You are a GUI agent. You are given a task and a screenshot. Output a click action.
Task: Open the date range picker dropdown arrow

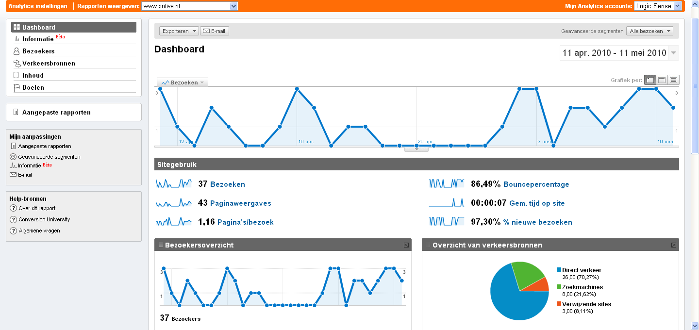(673, 53)
